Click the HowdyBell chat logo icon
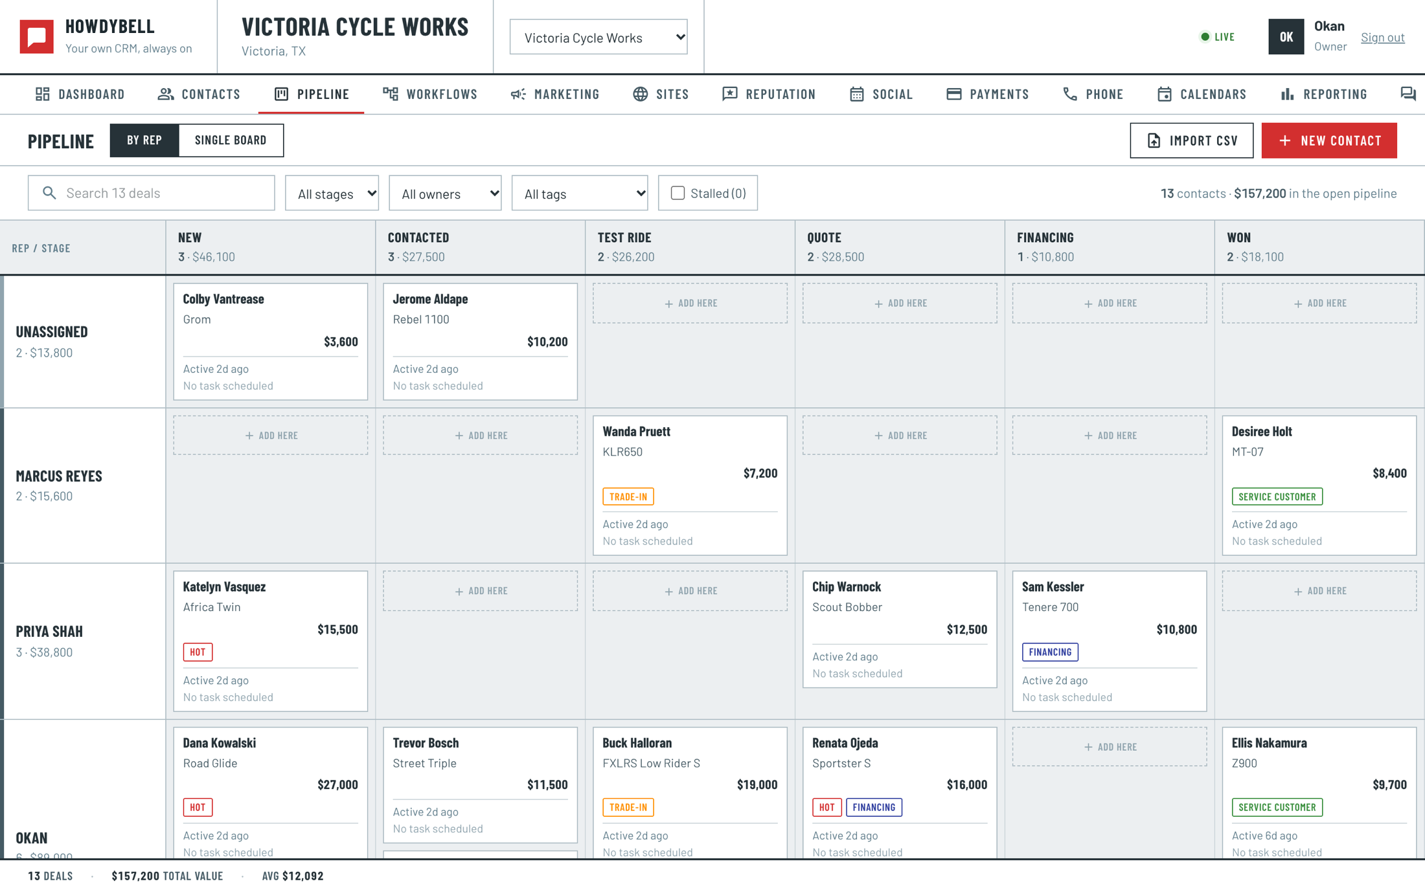1425x890 pixels. (37, 36)
